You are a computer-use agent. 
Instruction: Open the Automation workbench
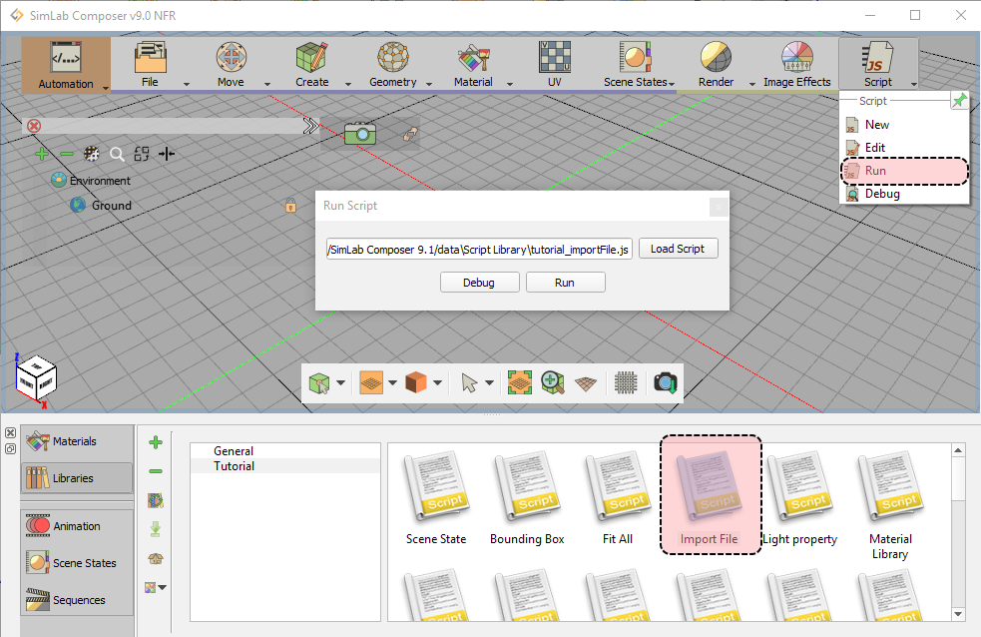(x=66, y=65)
